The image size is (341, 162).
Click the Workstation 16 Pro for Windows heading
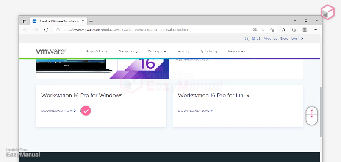(x=82, y=96)
